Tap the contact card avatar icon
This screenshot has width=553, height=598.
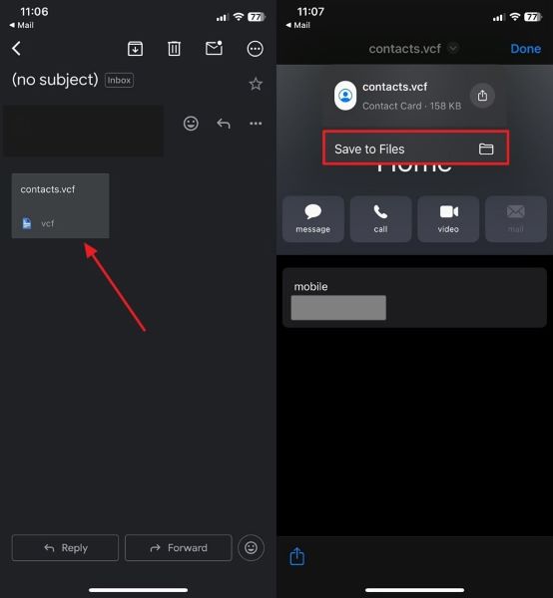coord(345,96)
